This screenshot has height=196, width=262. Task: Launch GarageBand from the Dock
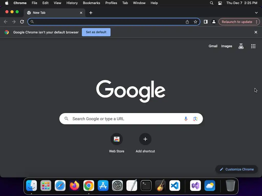(x=160, y=186)
